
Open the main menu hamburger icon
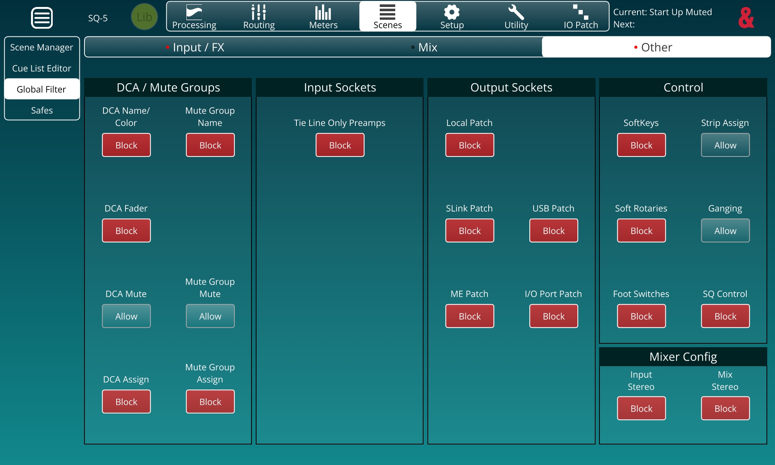42,18
